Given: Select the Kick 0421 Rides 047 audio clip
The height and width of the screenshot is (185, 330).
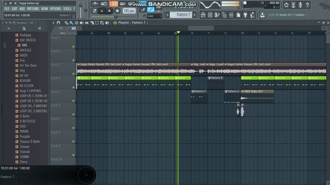Looking at the screenshot, I should click(257, 96).
